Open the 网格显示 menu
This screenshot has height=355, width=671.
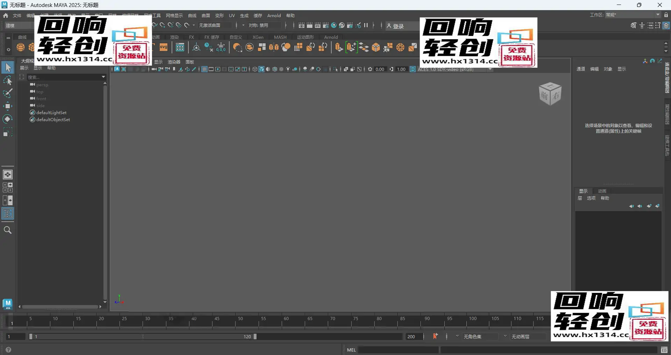click(174, 15)
